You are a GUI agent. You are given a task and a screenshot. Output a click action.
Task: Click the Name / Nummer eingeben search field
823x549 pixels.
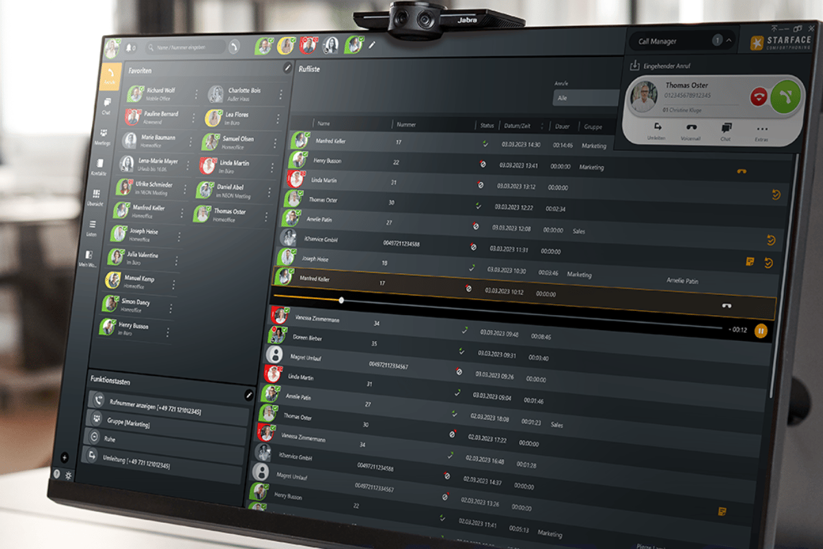[185, 47]
